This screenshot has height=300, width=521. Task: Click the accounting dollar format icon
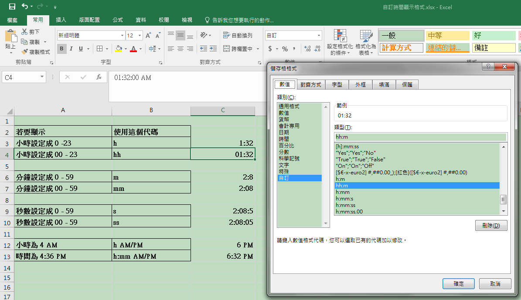(270, 49)
